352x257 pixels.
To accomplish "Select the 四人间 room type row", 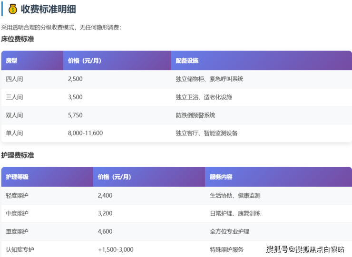I will [14, 79].
